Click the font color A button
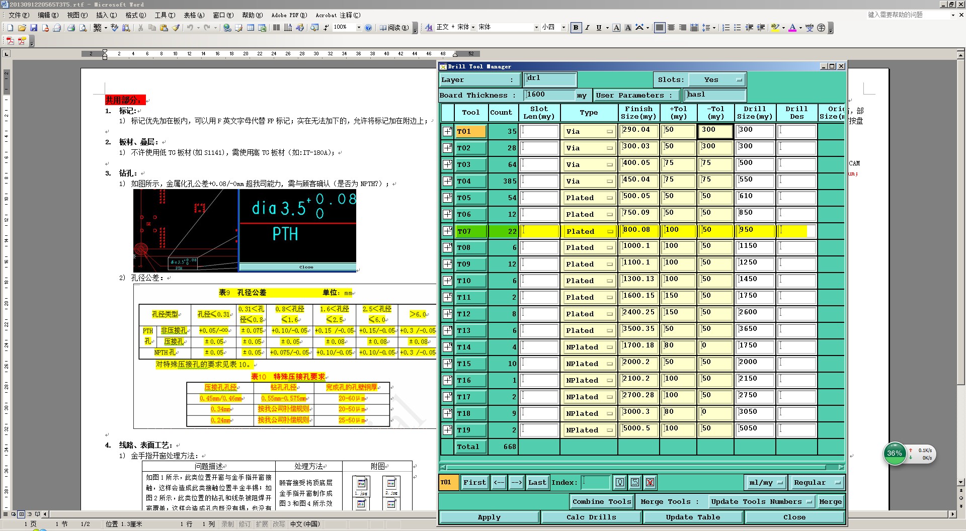966x531 pixels. click(792, 28)
